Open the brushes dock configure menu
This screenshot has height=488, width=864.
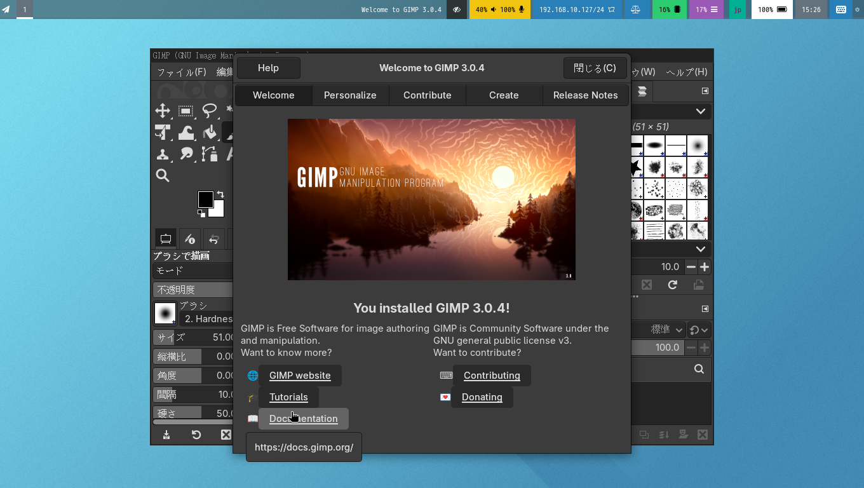(x=705, y=91)
